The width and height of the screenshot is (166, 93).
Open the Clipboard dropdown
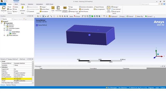[113, 16]
